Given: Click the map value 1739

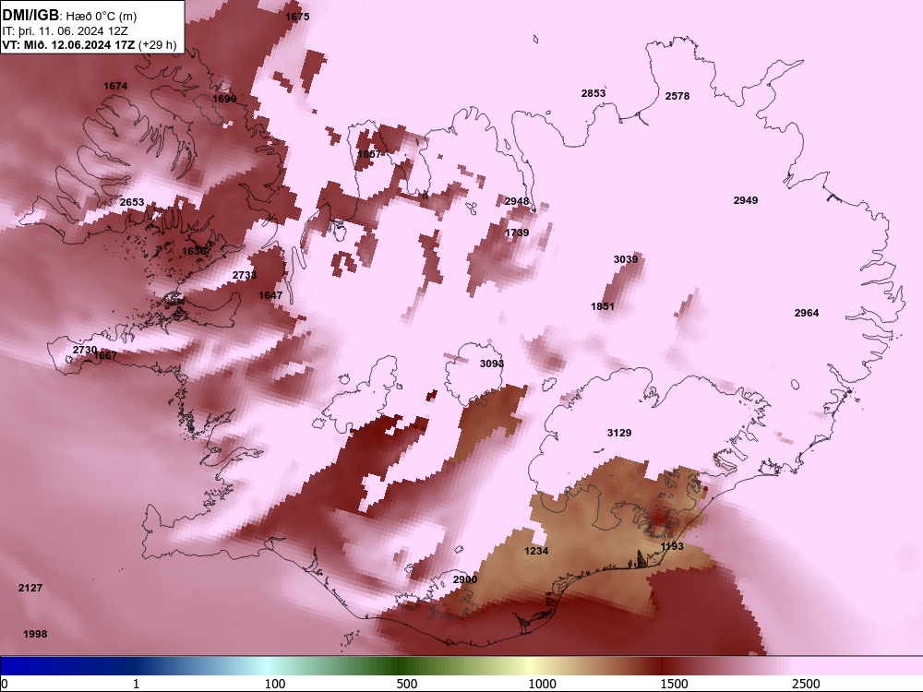Looking at the screenshot, I should tap(517, 233).
